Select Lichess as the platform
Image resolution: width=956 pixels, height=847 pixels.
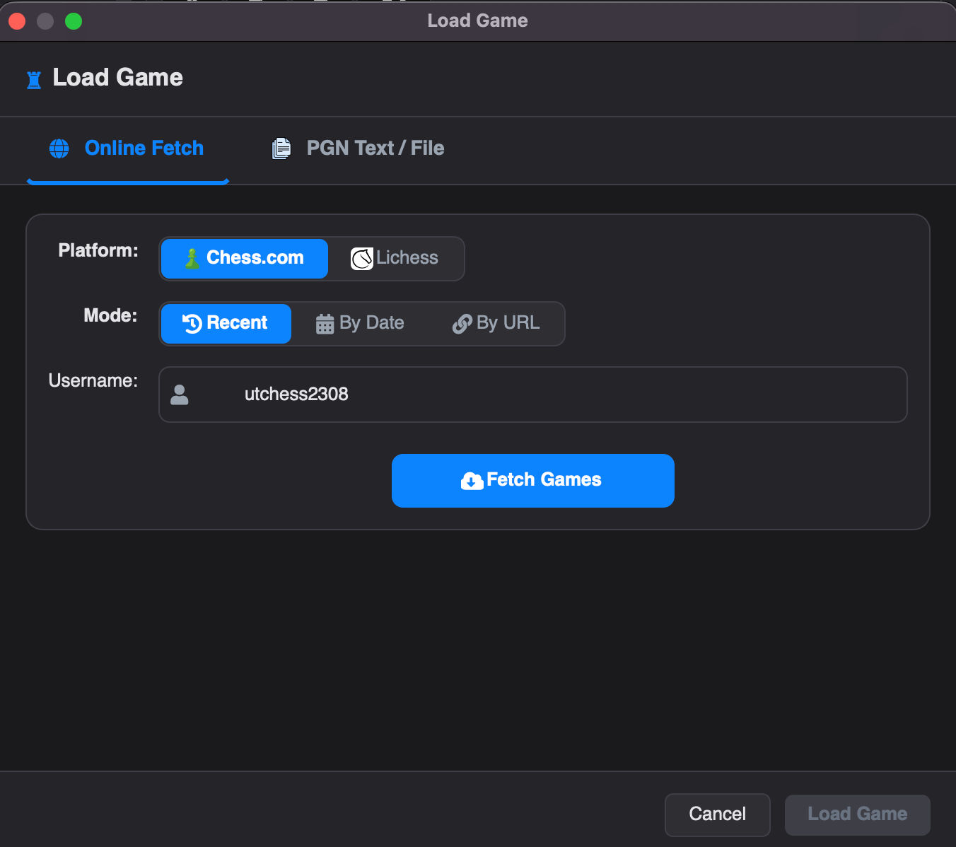395,259
